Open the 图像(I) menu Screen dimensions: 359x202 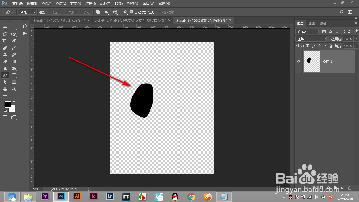tap(47, 4)
